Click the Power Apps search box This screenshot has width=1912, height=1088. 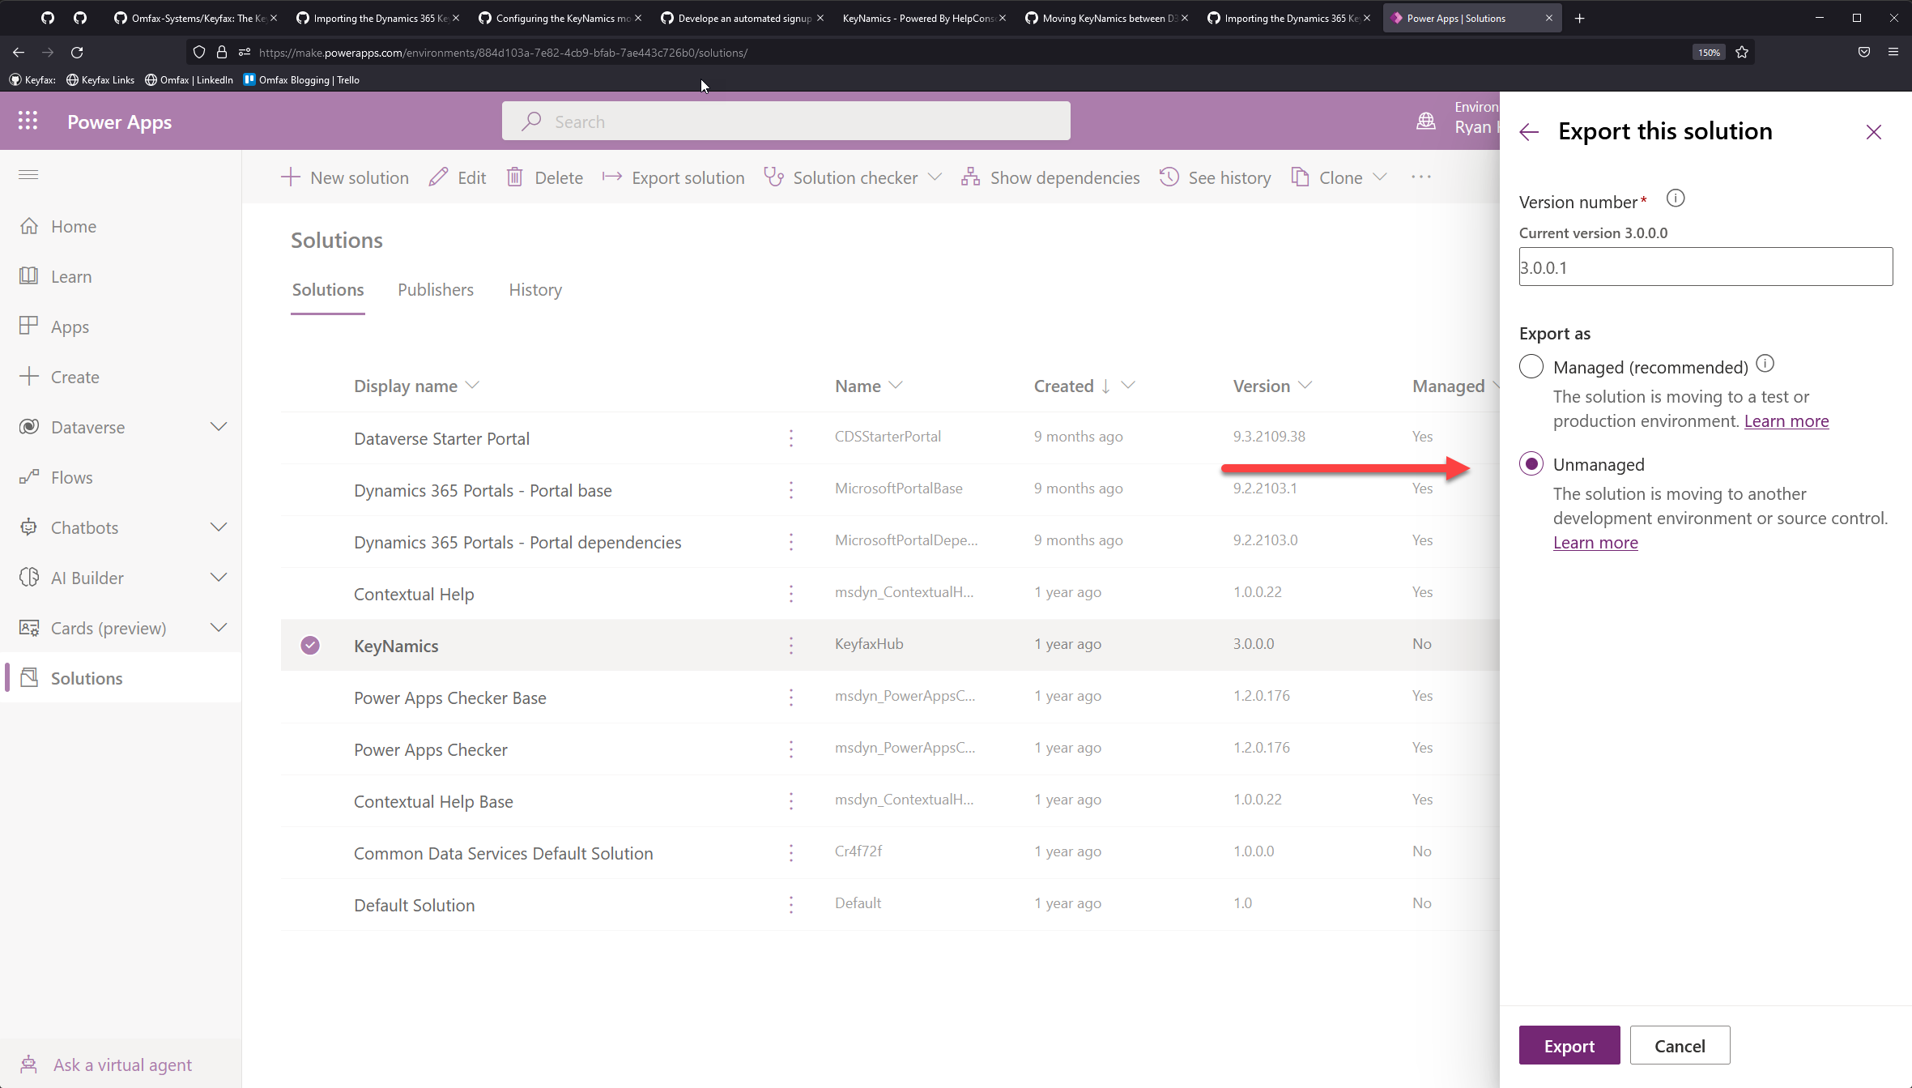(786, 121)
